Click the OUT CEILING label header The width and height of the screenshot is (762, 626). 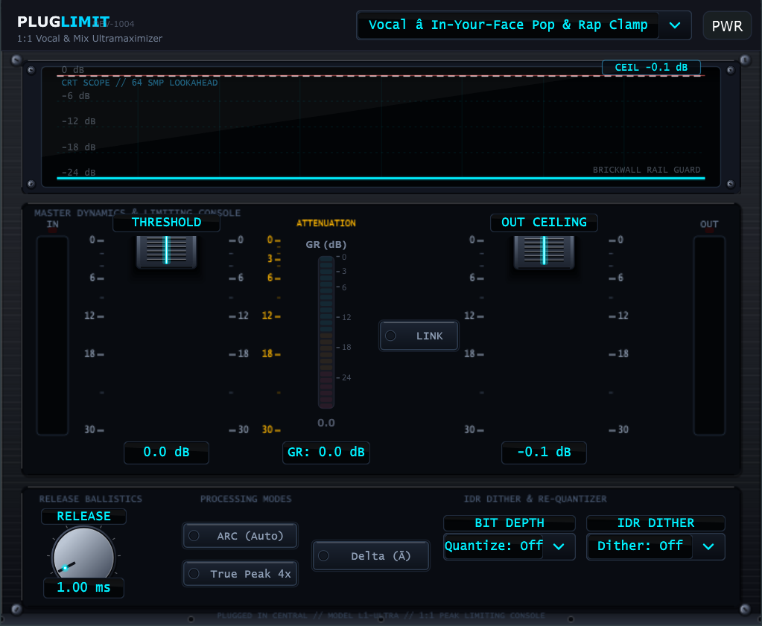point(544,223)
